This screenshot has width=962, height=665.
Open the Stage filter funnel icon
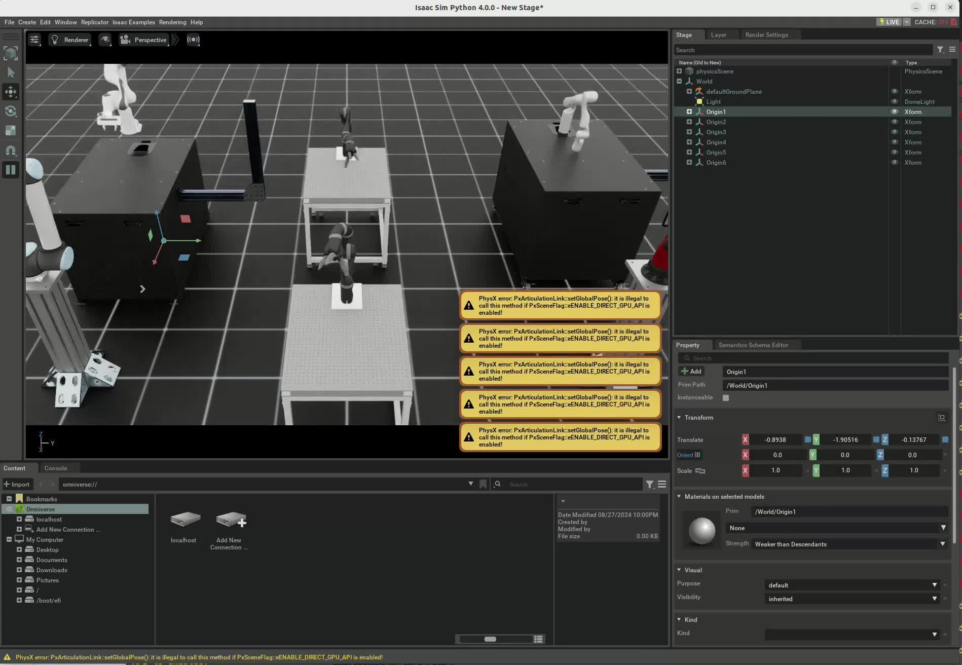(940, 50)
